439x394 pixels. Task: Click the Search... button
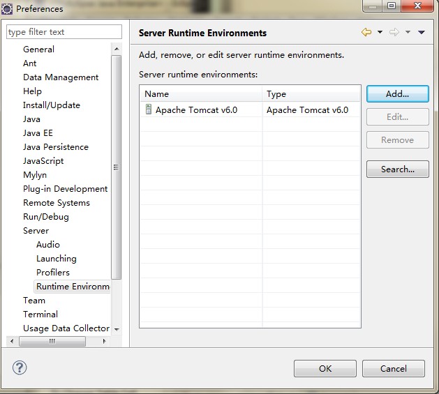(x=398, y=169)
